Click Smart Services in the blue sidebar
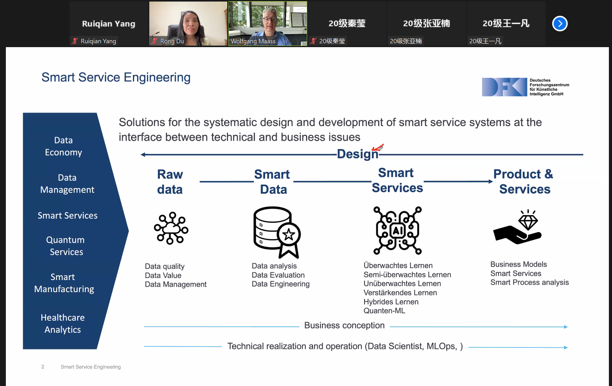The height and width of the screenshot is (386, 612). (67, 216)
